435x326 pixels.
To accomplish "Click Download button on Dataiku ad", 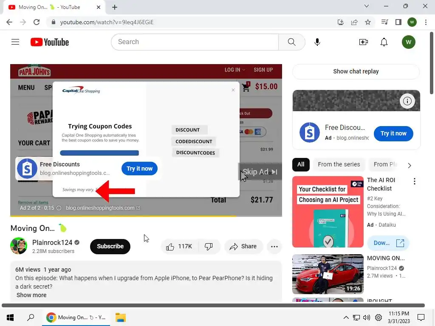I will tap(388, 243).
